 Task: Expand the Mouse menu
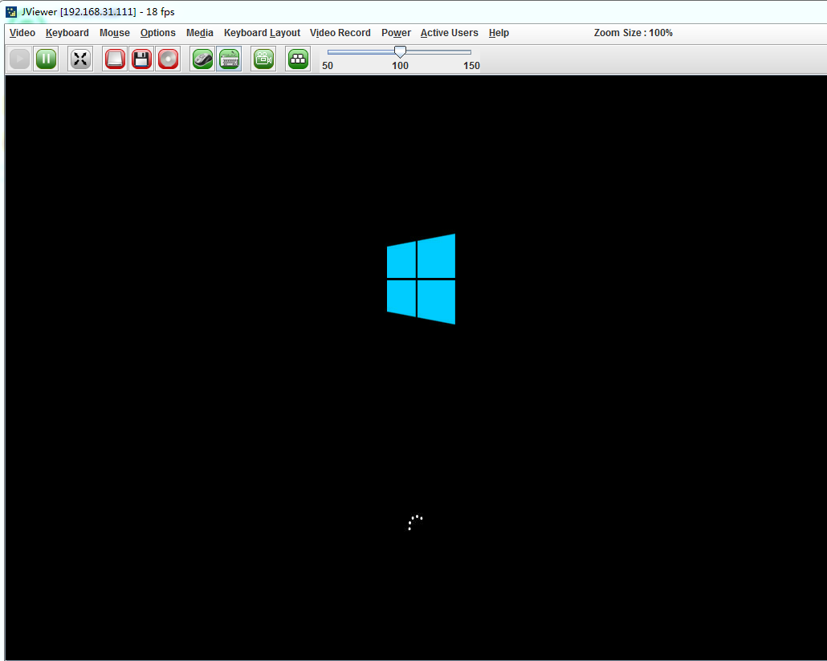point(115,33)
